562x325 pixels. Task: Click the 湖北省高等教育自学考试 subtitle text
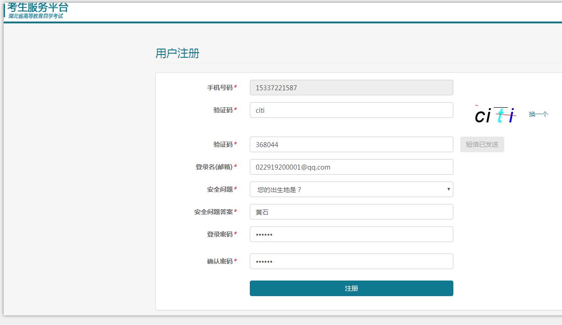[x=36, y=16]
